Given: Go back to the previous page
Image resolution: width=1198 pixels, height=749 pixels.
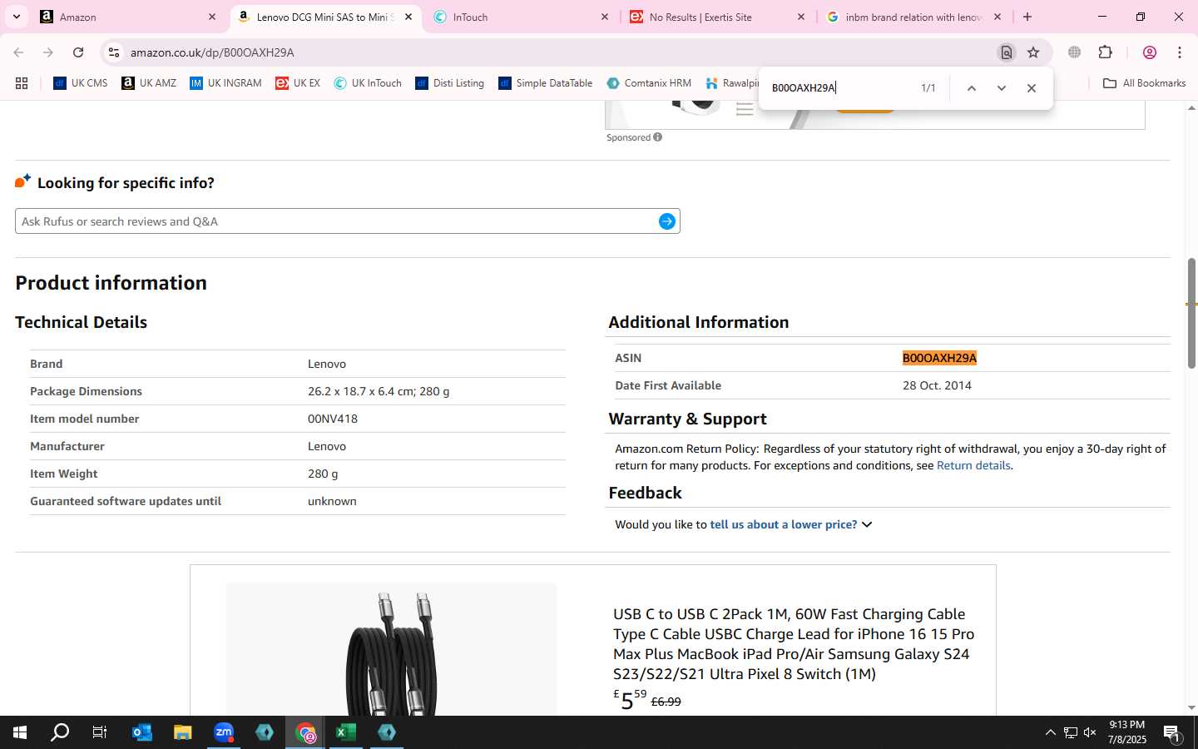Looking at the screenshot, I should click(x=18, y=52).
